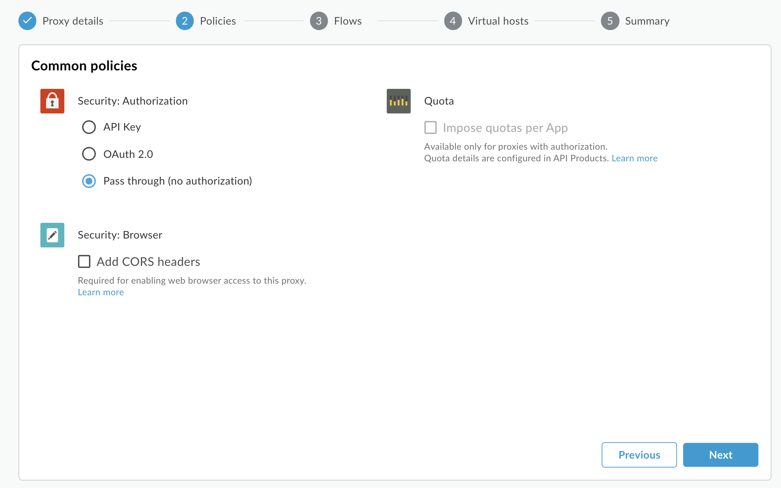Image resolution: width=781 pixels, height=488 pixels.
Task: Click the Security Browser pencil icon
Action: (x=52, y=234)
